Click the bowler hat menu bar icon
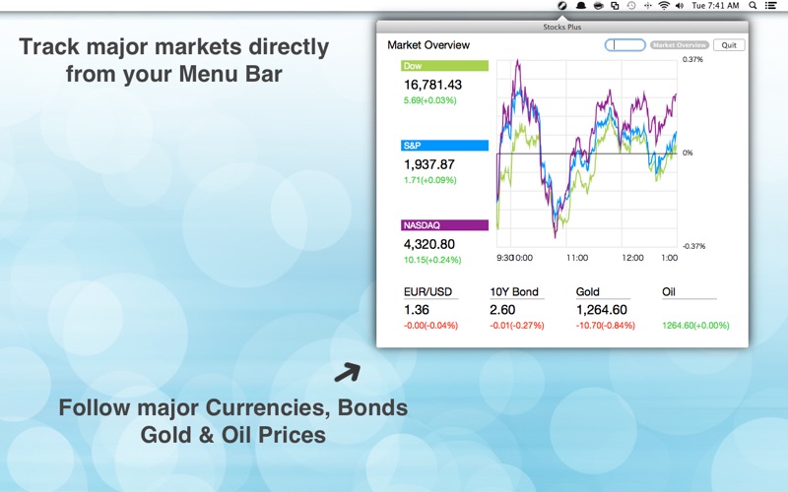Image resolution: width=788 pixels, height=492 pixels. (580, 6)
